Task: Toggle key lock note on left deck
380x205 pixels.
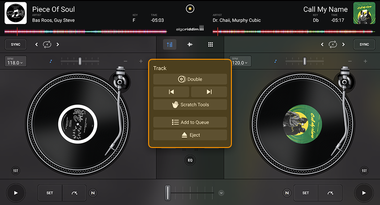Action: [x=51, y=61]
